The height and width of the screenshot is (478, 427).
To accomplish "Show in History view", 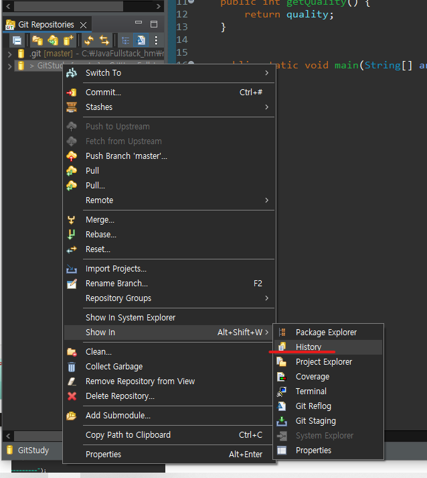I will click(x=329, y=347).
